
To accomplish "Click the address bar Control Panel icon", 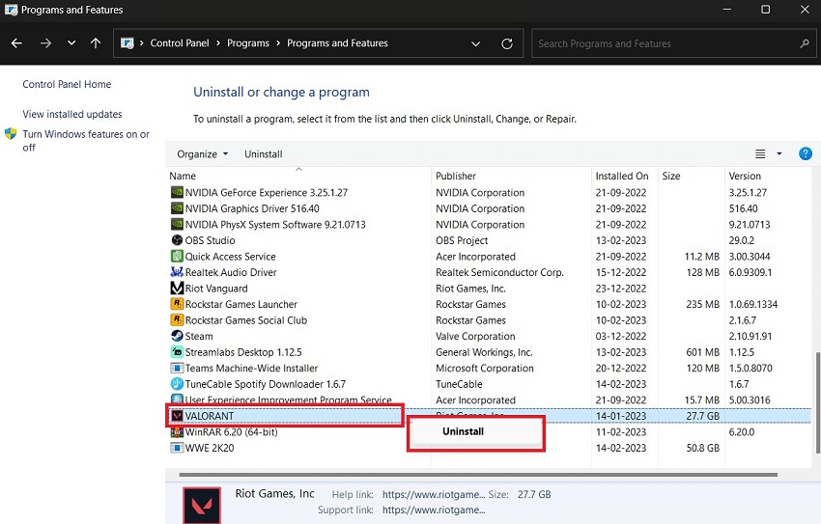I will tap(127, 43).
